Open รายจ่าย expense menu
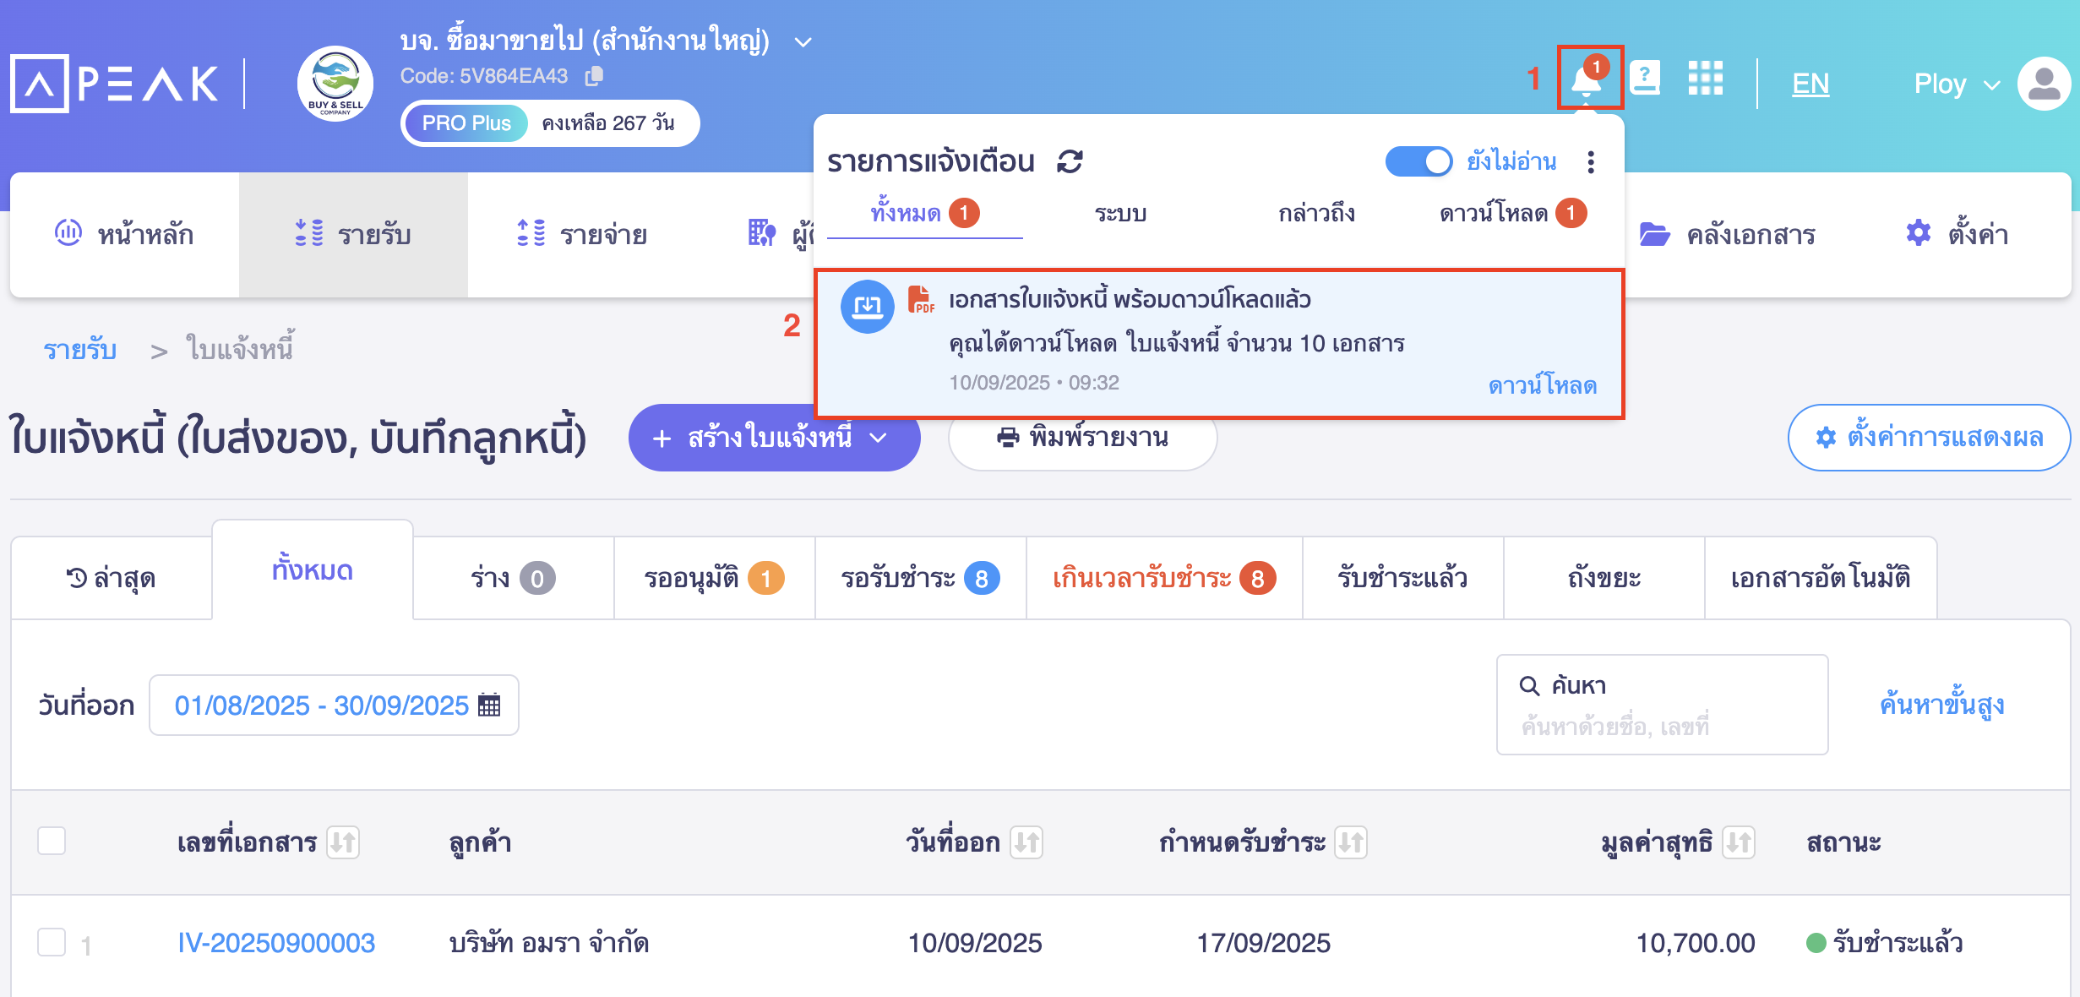 pos(582,234)
